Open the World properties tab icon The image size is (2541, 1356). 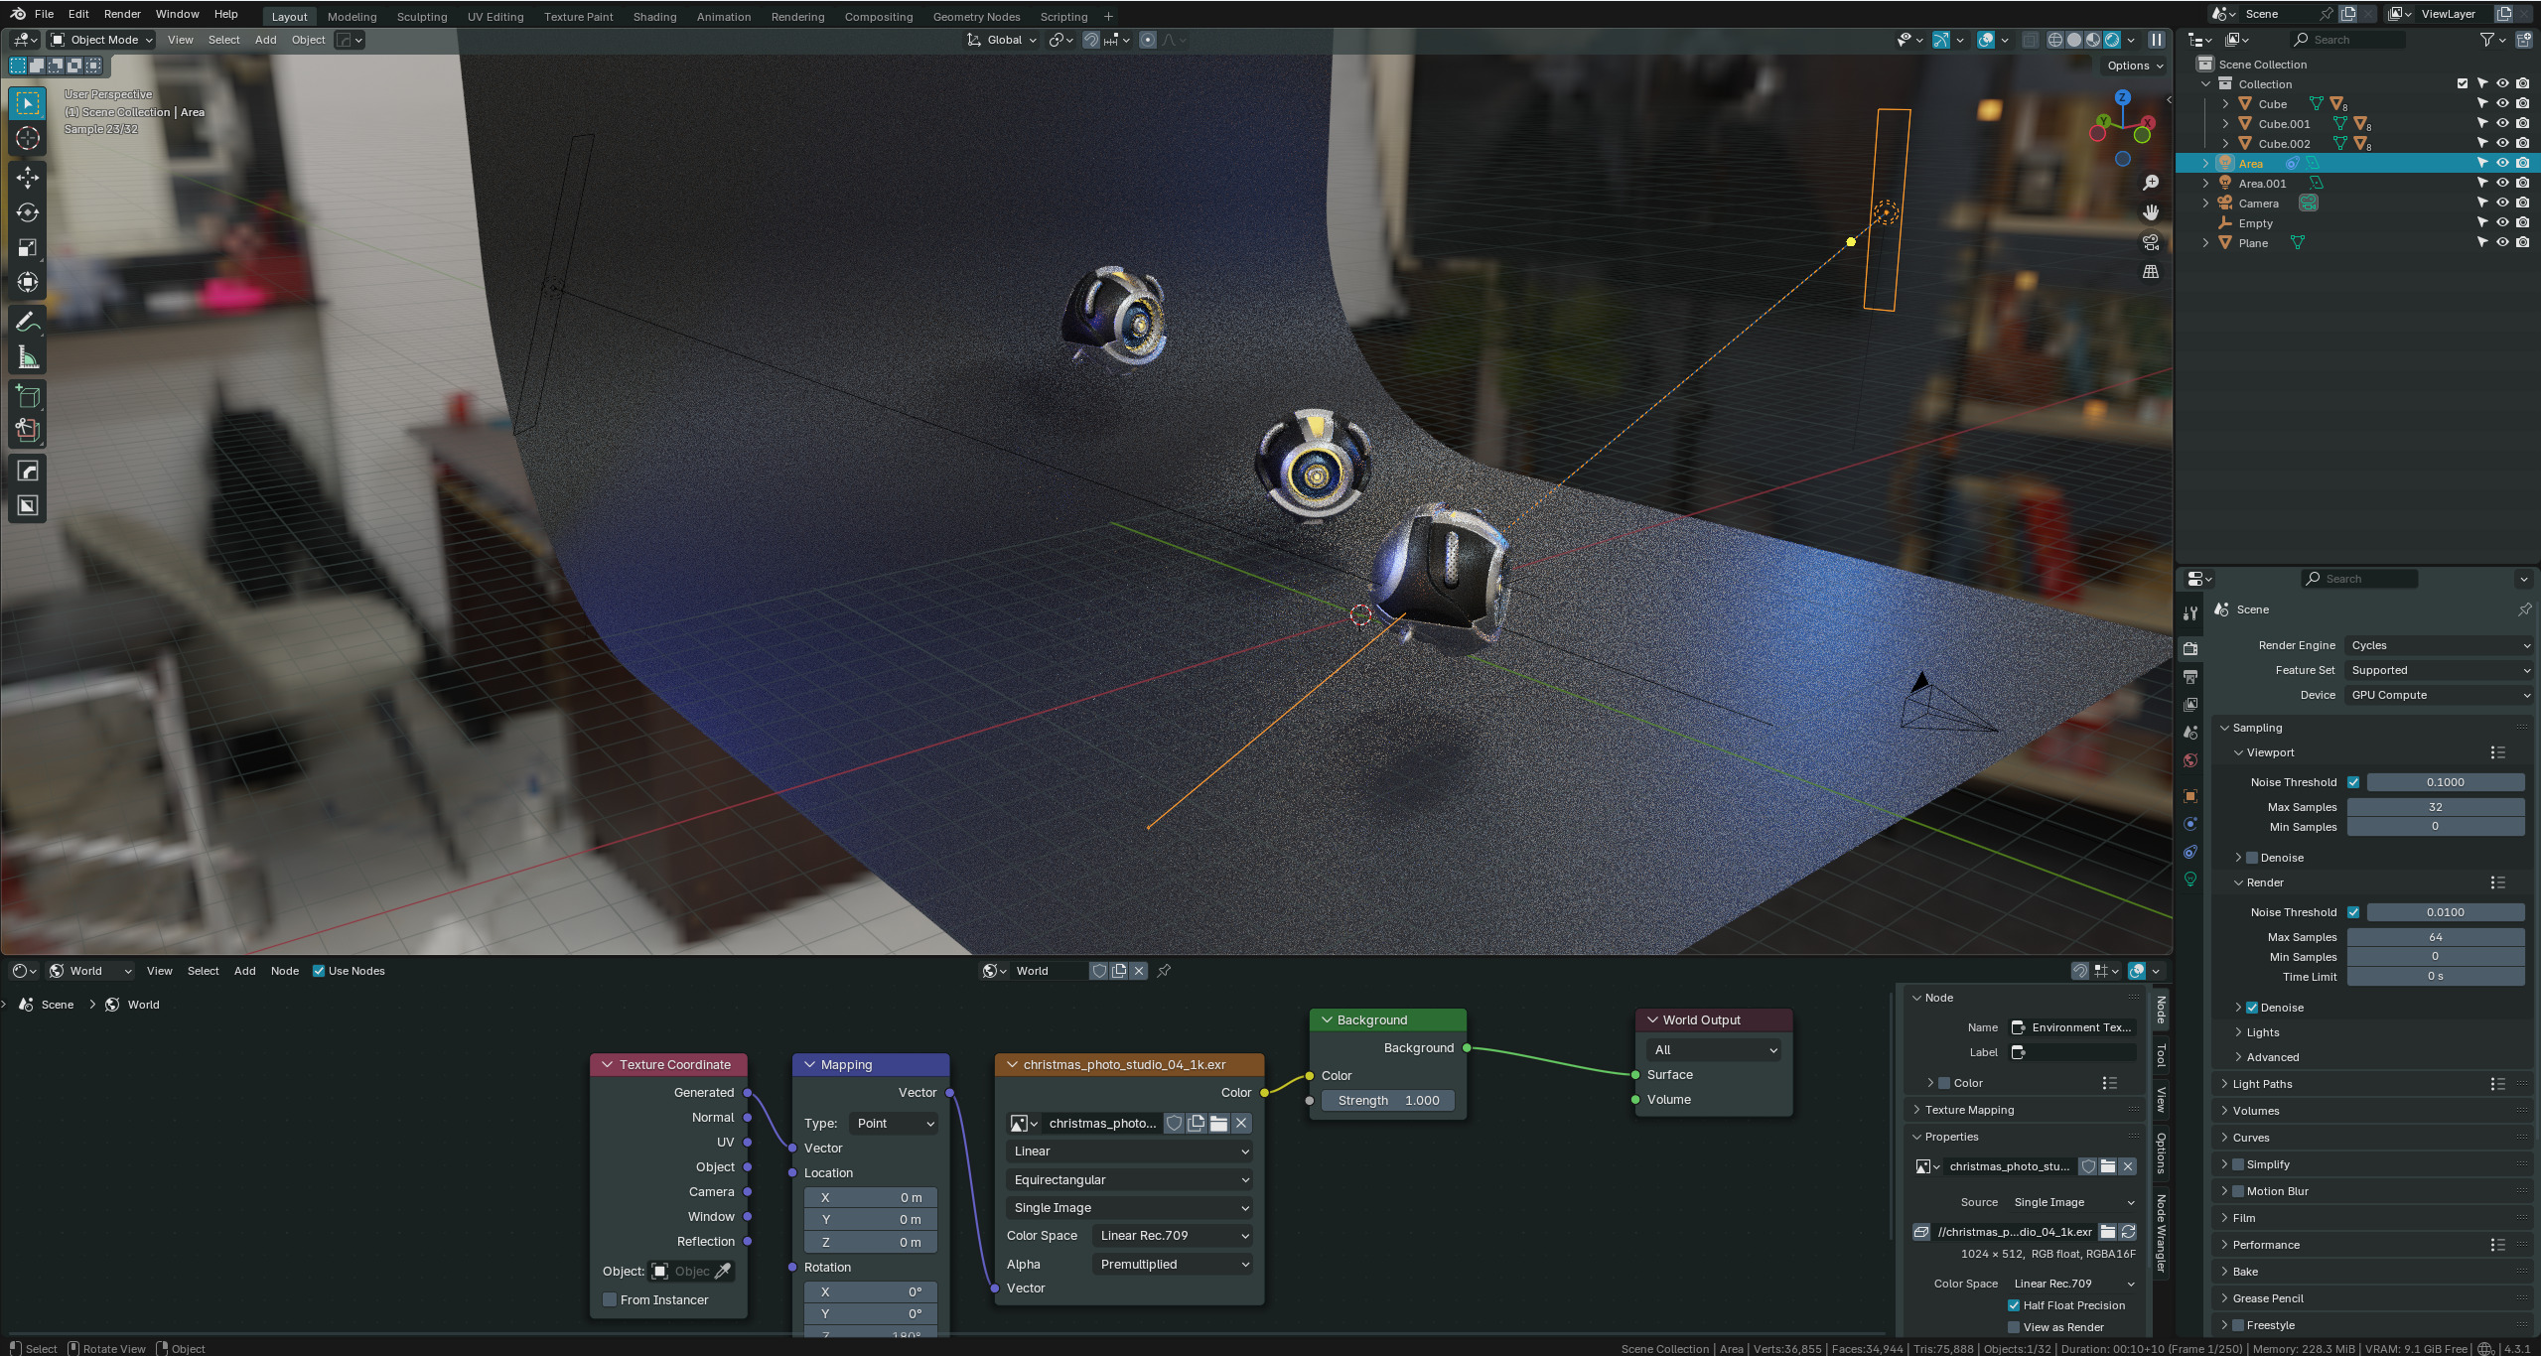pos(2190,760)
